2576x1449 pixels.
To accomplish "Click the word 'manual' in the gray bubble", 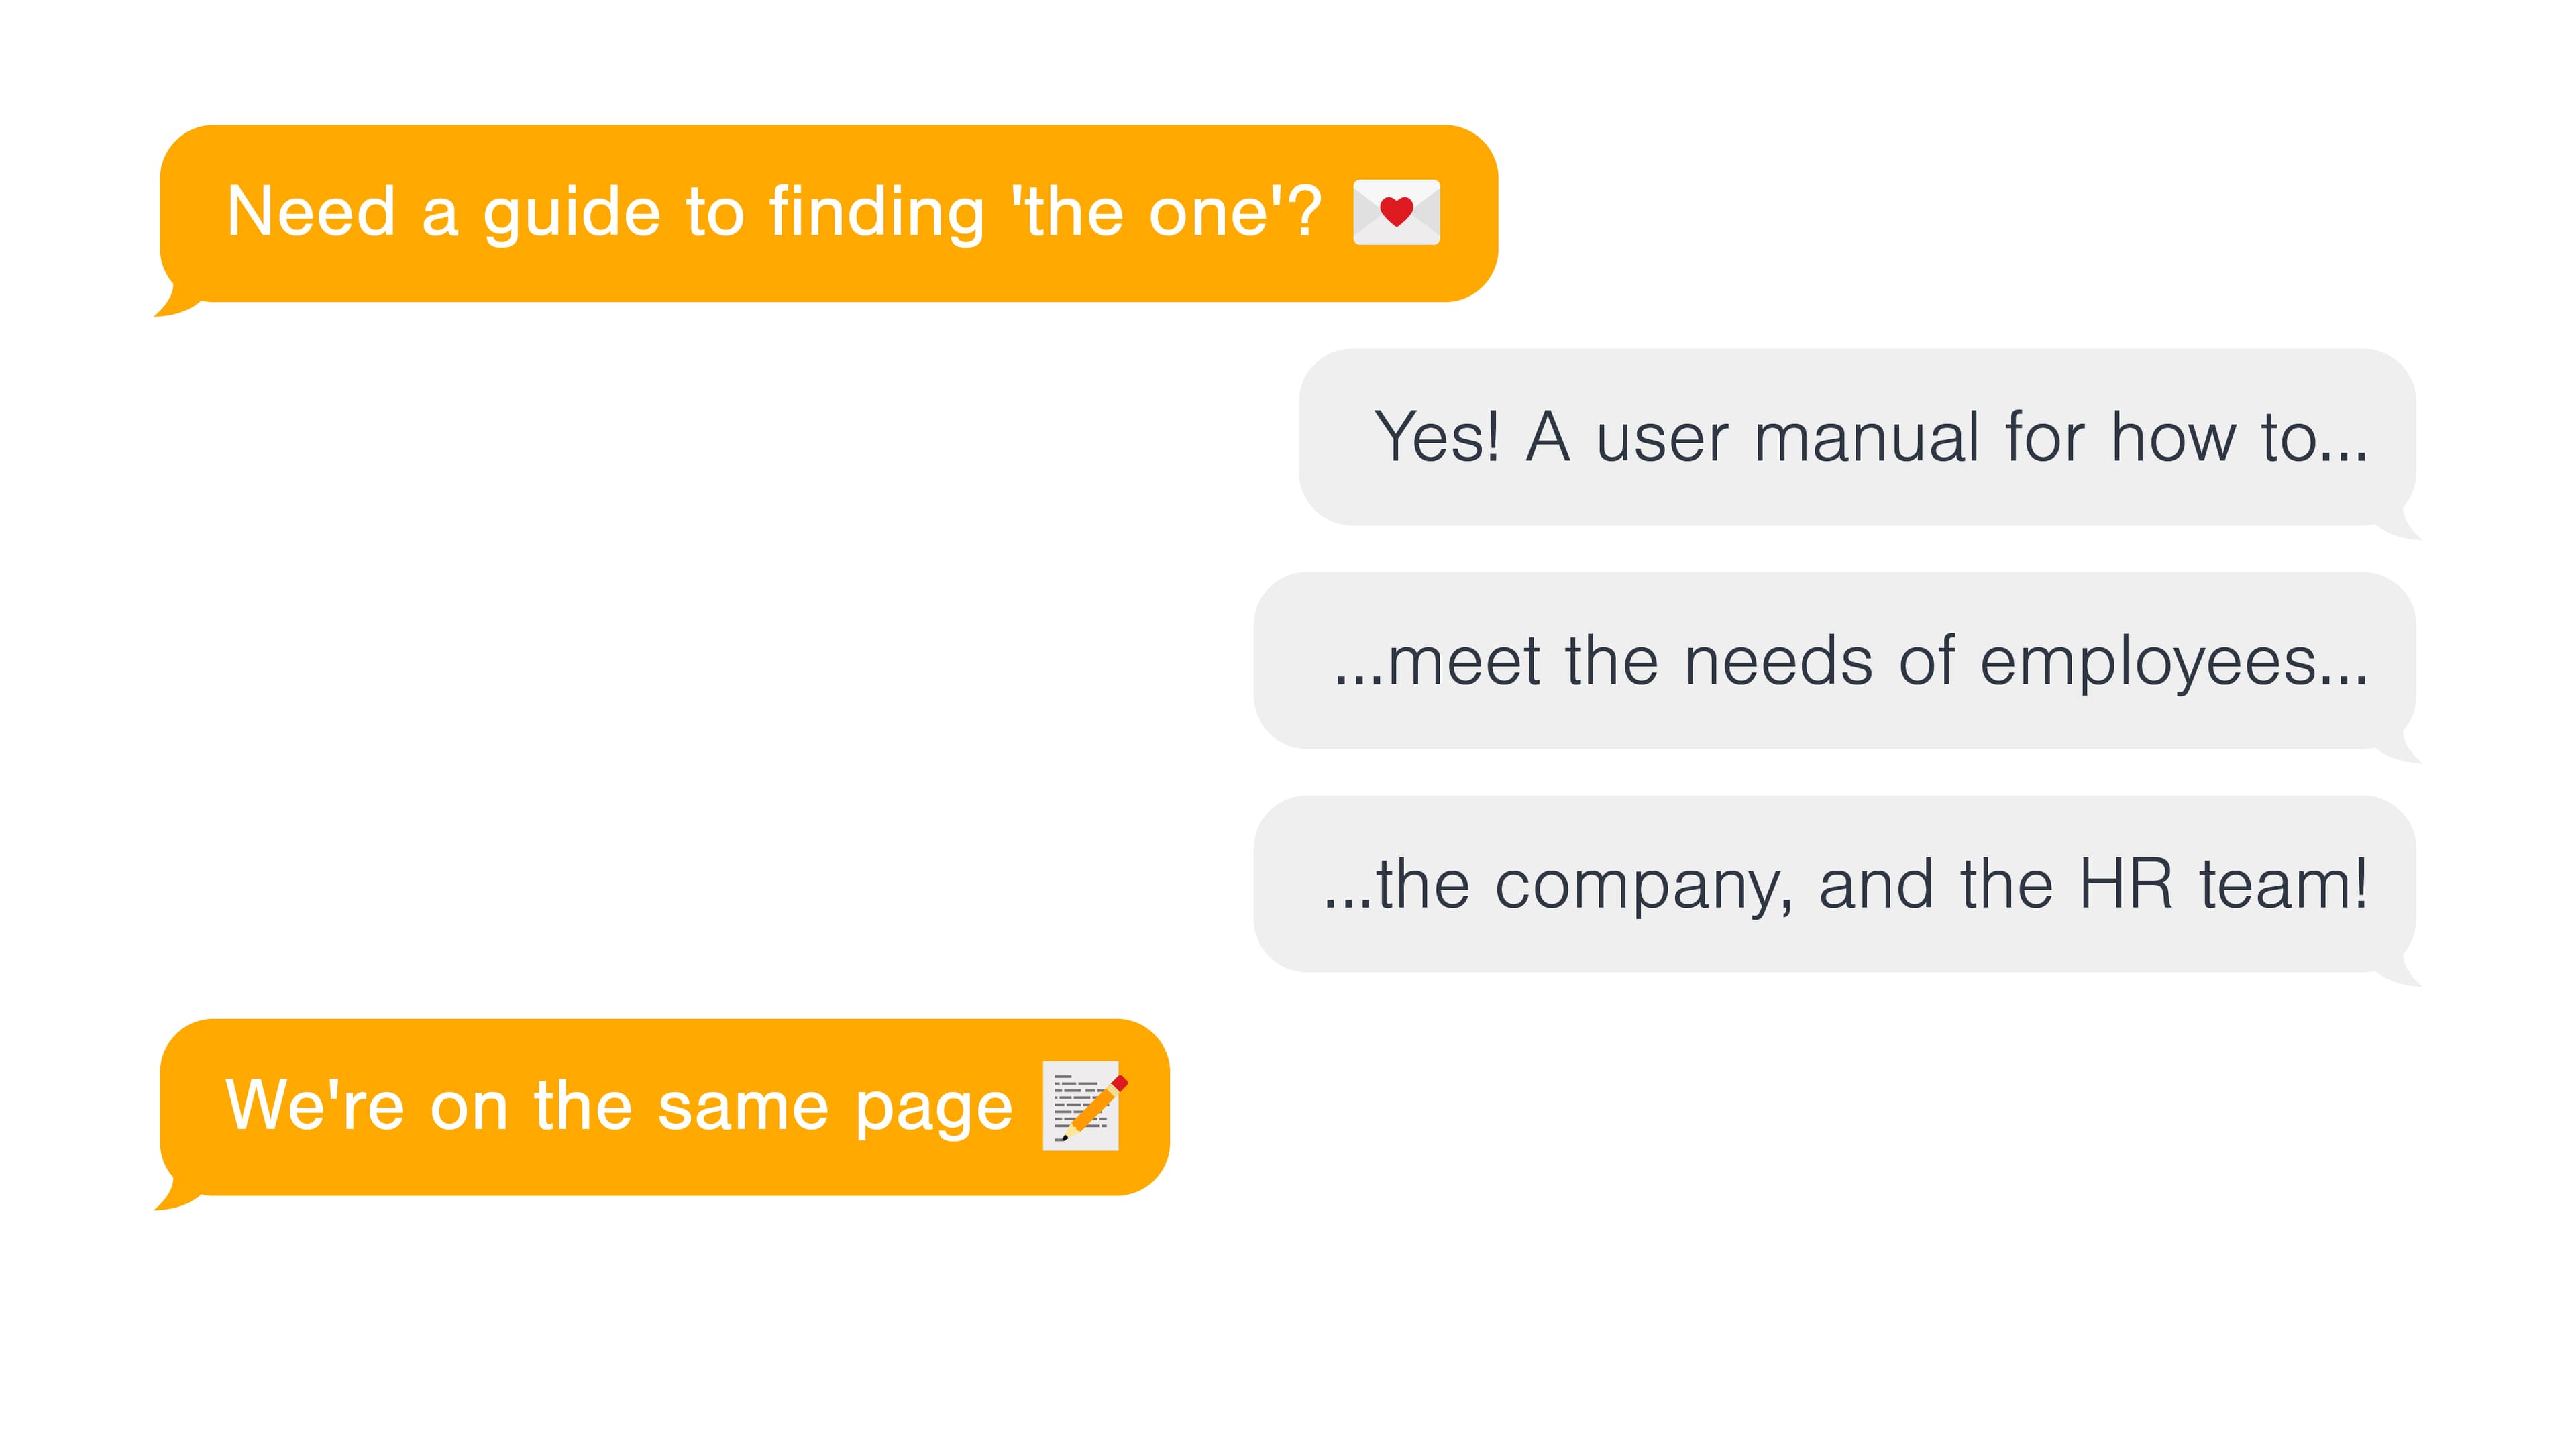I will [x=1866, y=437].
